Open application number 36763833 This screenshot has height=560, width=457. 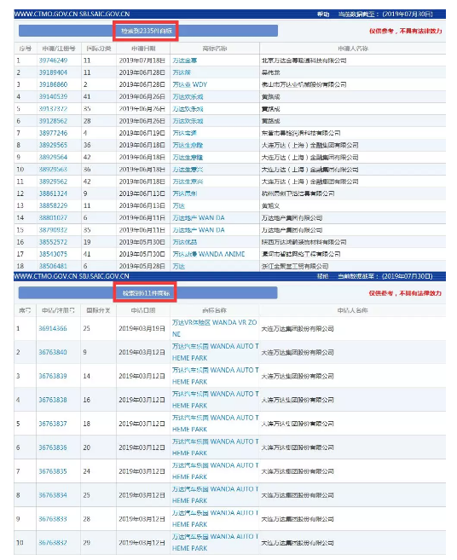[x=53, y=519]
